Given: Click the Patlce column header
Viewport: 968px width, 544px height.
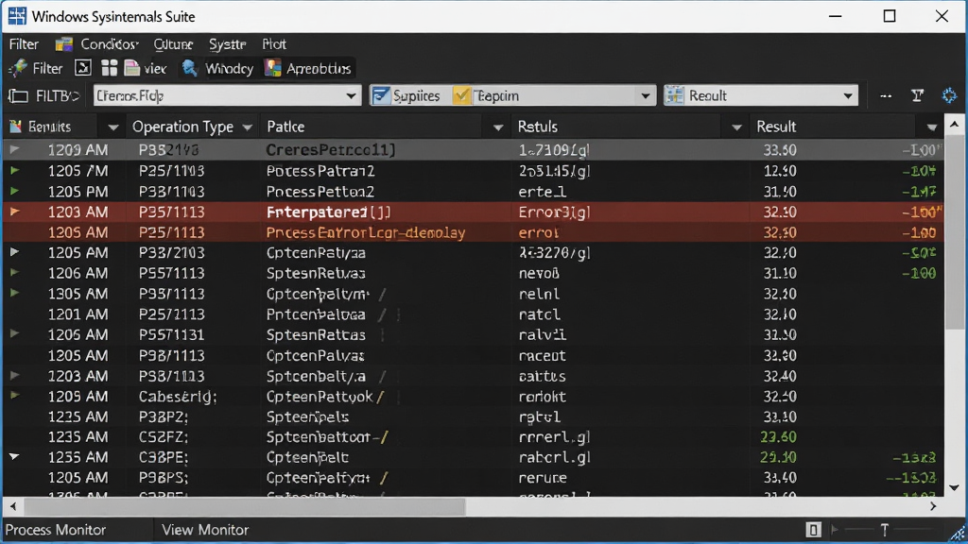Looking at the screenshot, I should [285, 127].
